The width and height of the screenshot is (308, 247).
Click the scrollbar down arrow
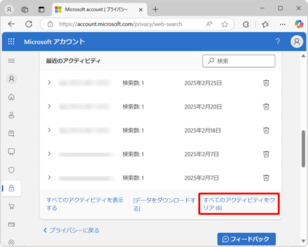click(303, 241)
